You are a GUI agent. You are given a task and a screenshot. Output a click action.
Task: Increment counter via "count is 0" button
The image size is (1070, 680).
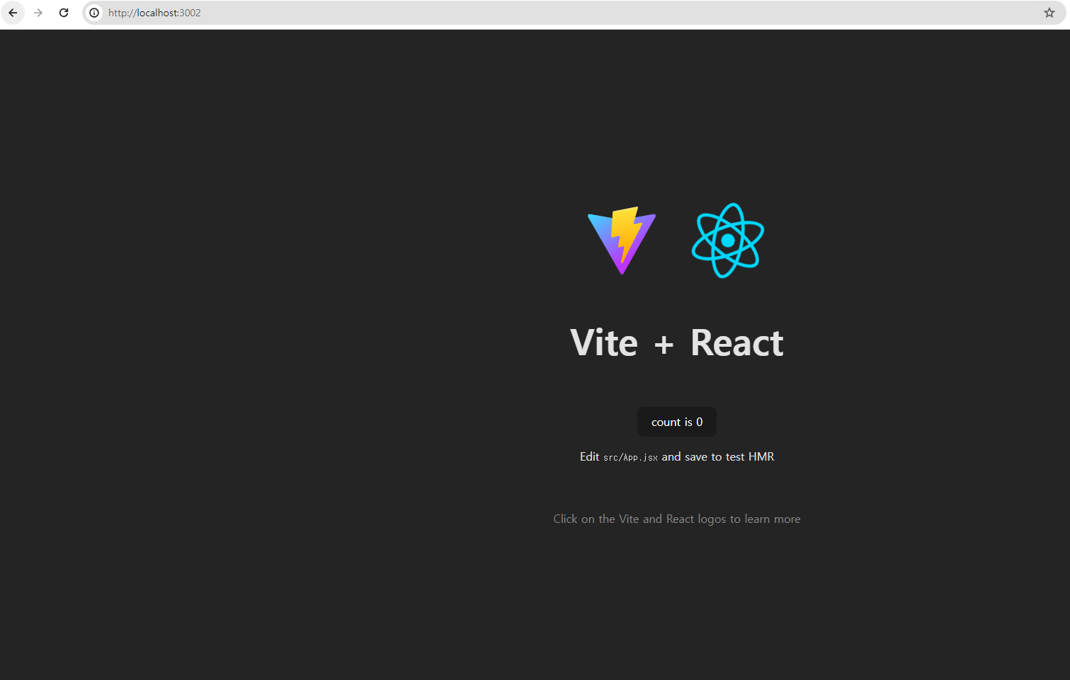[x=677, y=422]
